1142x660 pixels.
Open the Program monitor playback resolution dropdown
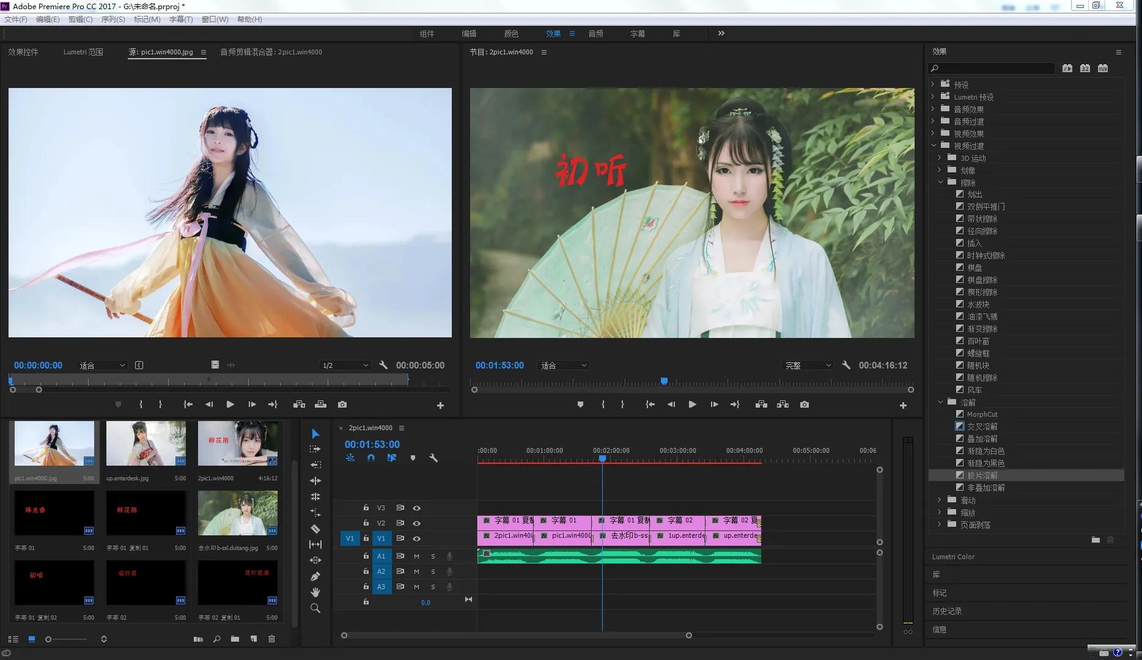808,365
